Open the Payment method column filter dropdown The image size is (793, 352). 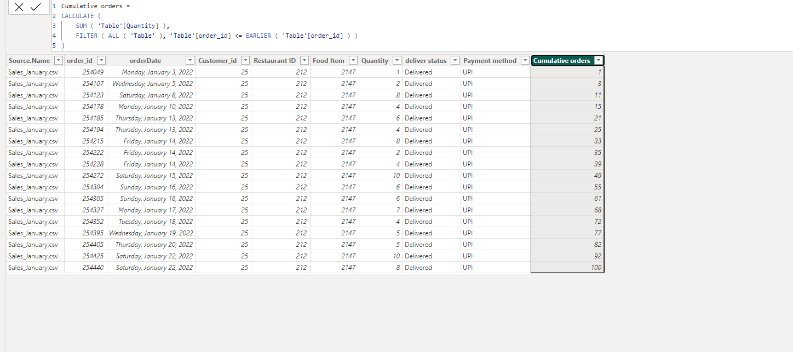525,61
